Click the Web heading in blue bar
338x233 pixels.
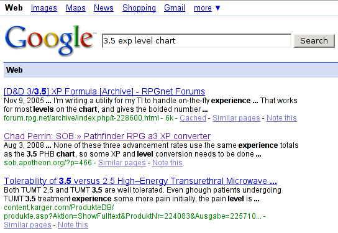[x=14, y=70]
